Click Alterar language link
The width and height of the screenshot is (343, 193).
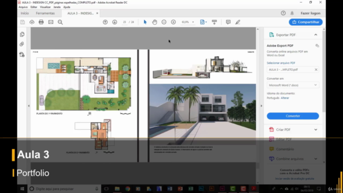point(285,98)
